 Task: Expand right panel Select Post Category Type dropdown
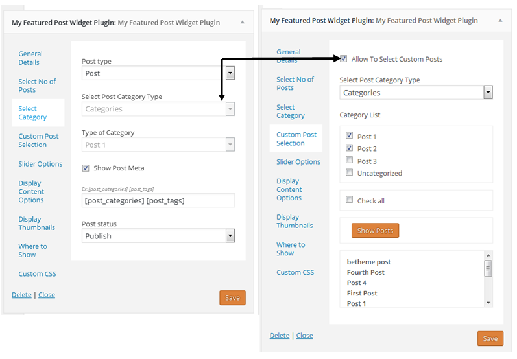[488, 93]
